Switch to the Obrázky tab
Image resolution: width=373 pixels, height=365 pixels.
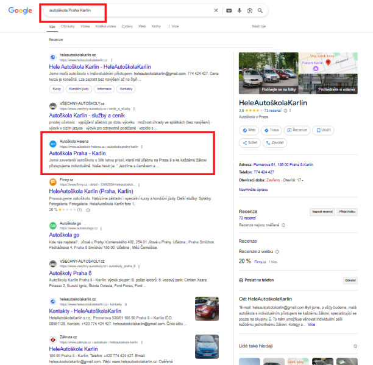68,26
